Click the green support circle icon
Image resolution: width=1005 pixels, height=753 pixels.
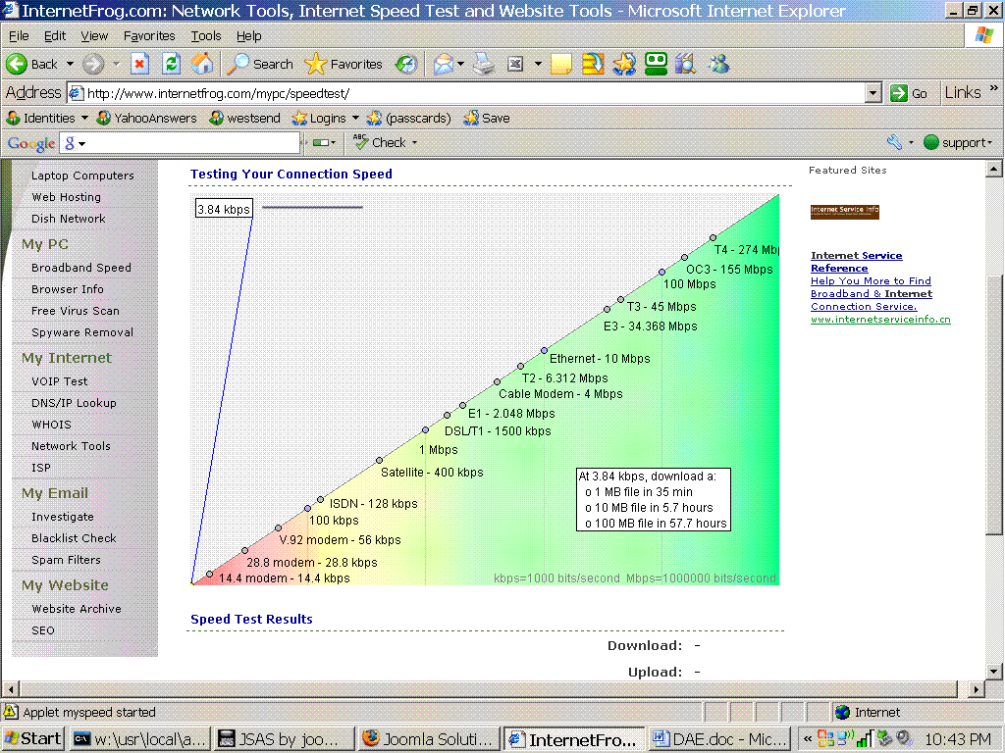(x=931, y=143)
